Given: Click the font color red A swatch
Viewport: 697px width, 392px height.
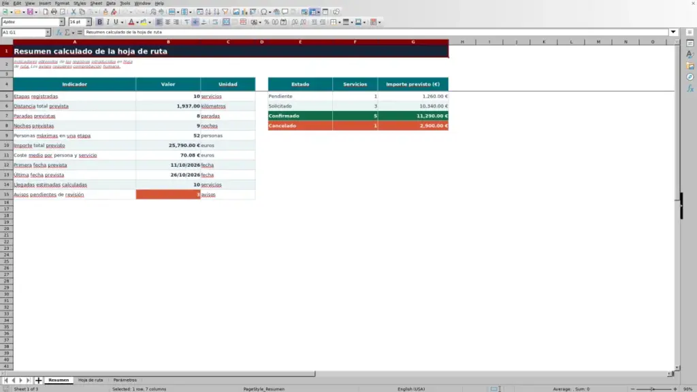Looking at the screenshot, I should 131,22.
